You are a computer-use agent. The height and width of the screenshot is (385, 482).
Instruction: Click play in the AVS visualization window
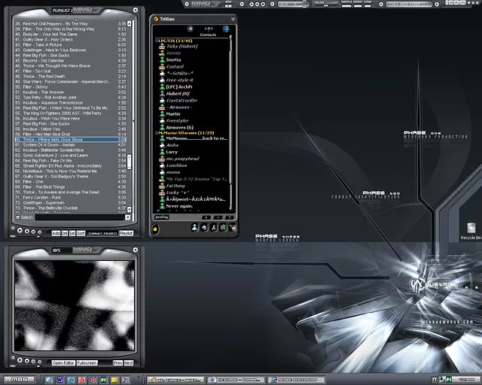[x=20, y=359]
